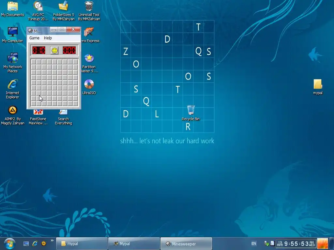Close the Minesweeper window
The height and width of the screenshot is (250, 334).
click(x=73, y=29)
